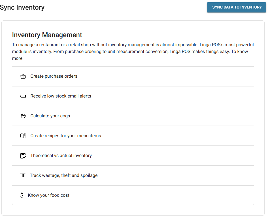
Task: Select Theoretical vs actual inventory row
Action: (61, 156)
